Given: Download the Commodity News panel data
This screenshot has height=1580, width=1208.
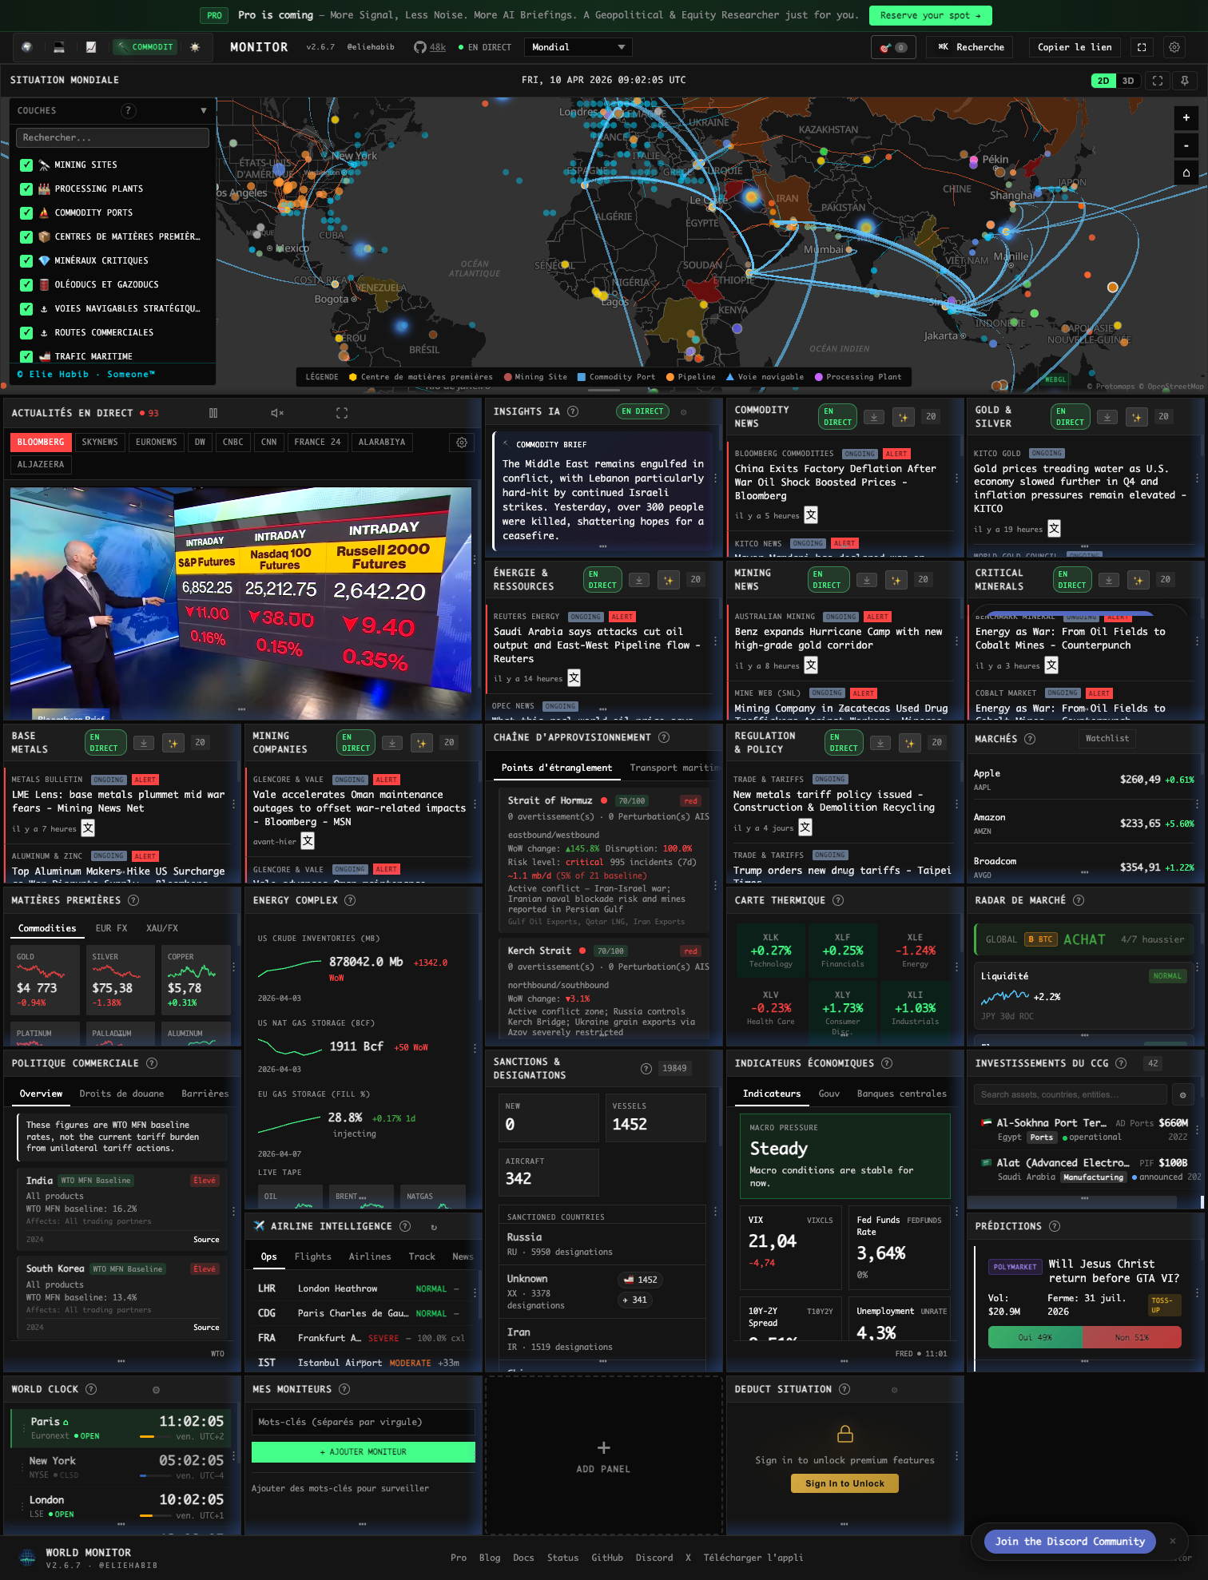Looking at the screenshot, I should tap(874, 417).
